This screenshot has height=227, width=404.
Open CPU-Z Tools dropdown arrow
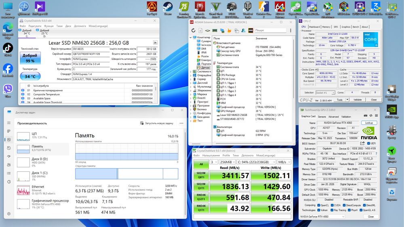[x=347, y=100]
